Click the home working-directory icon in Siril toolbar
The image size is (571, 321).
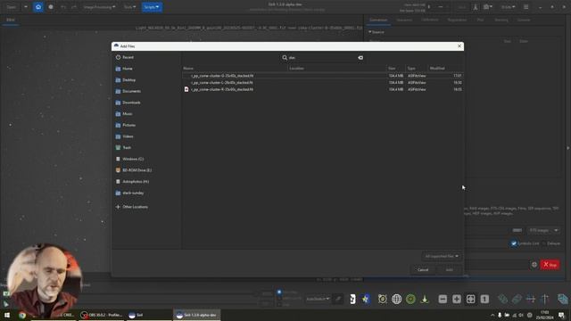pos(38,7)
